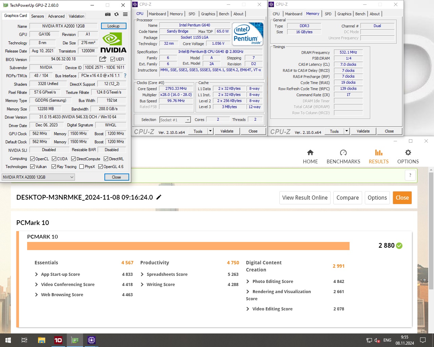434x347 pixels.
Task: Click the NVIDIA logo in GPU-Z
Action: point(113,43)
